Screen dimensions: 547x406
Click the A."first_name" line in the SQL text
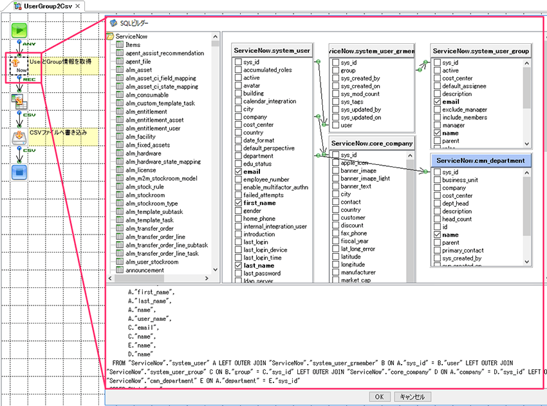[151, 292]
